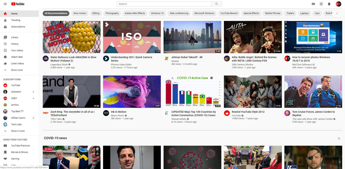Image resolution: width=345 pixels, height=169 pixels.
Task: Expand Show more in sidebar
Action: [x=19, y=70]
